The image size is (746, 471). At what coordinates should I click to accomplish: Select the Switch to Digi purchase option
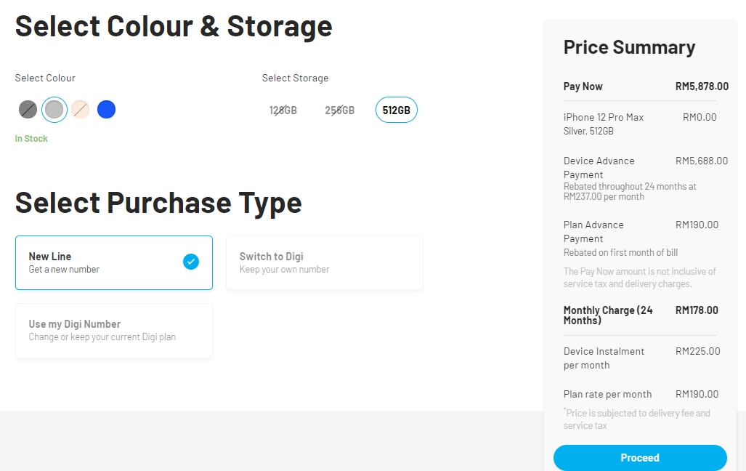coord(324,262)
